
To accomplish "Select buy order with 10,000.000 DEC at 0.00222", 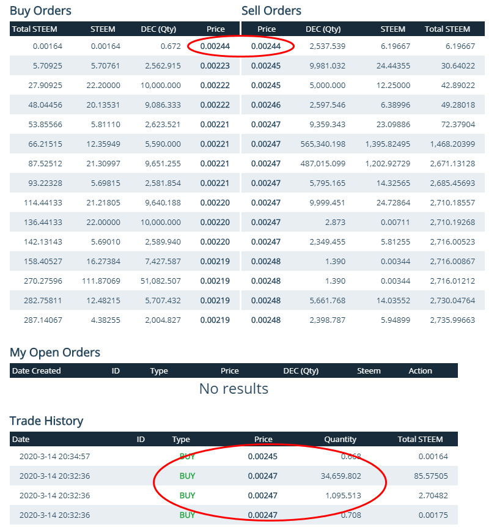I will pyautogui.click(x=125, y=86).
